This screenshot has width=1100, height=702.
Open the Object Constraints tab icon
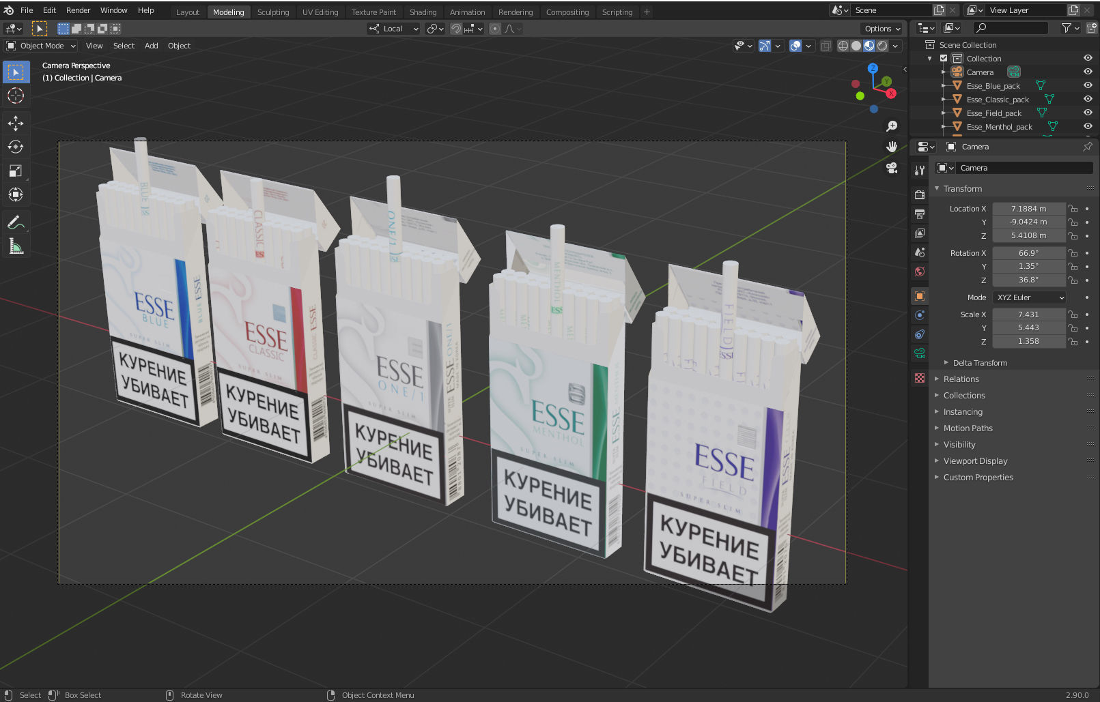[920, 334]
